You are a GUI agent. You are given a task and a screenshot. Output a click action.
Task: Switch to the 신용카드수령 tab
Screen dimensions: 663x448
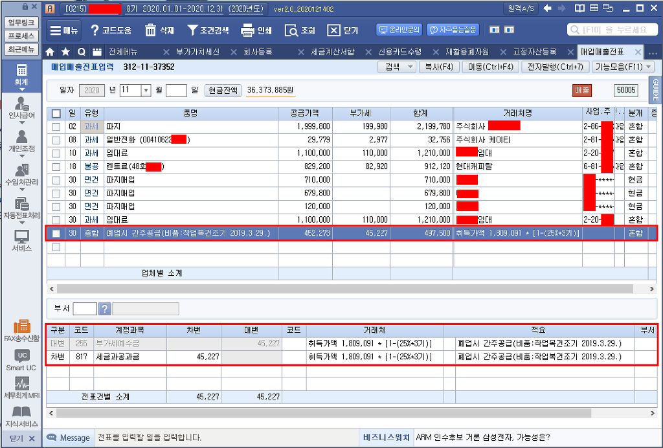399,52
